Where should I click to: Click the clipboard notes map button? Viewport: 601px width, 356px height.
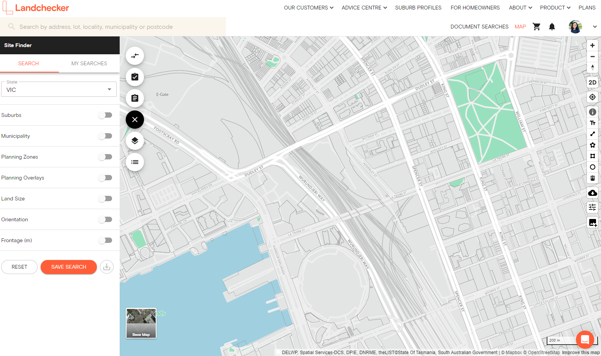(x=135, y=98)
